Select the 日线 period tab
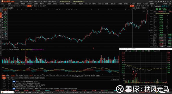The width and height of the screenshot is (172, 94). coord(29,6)
